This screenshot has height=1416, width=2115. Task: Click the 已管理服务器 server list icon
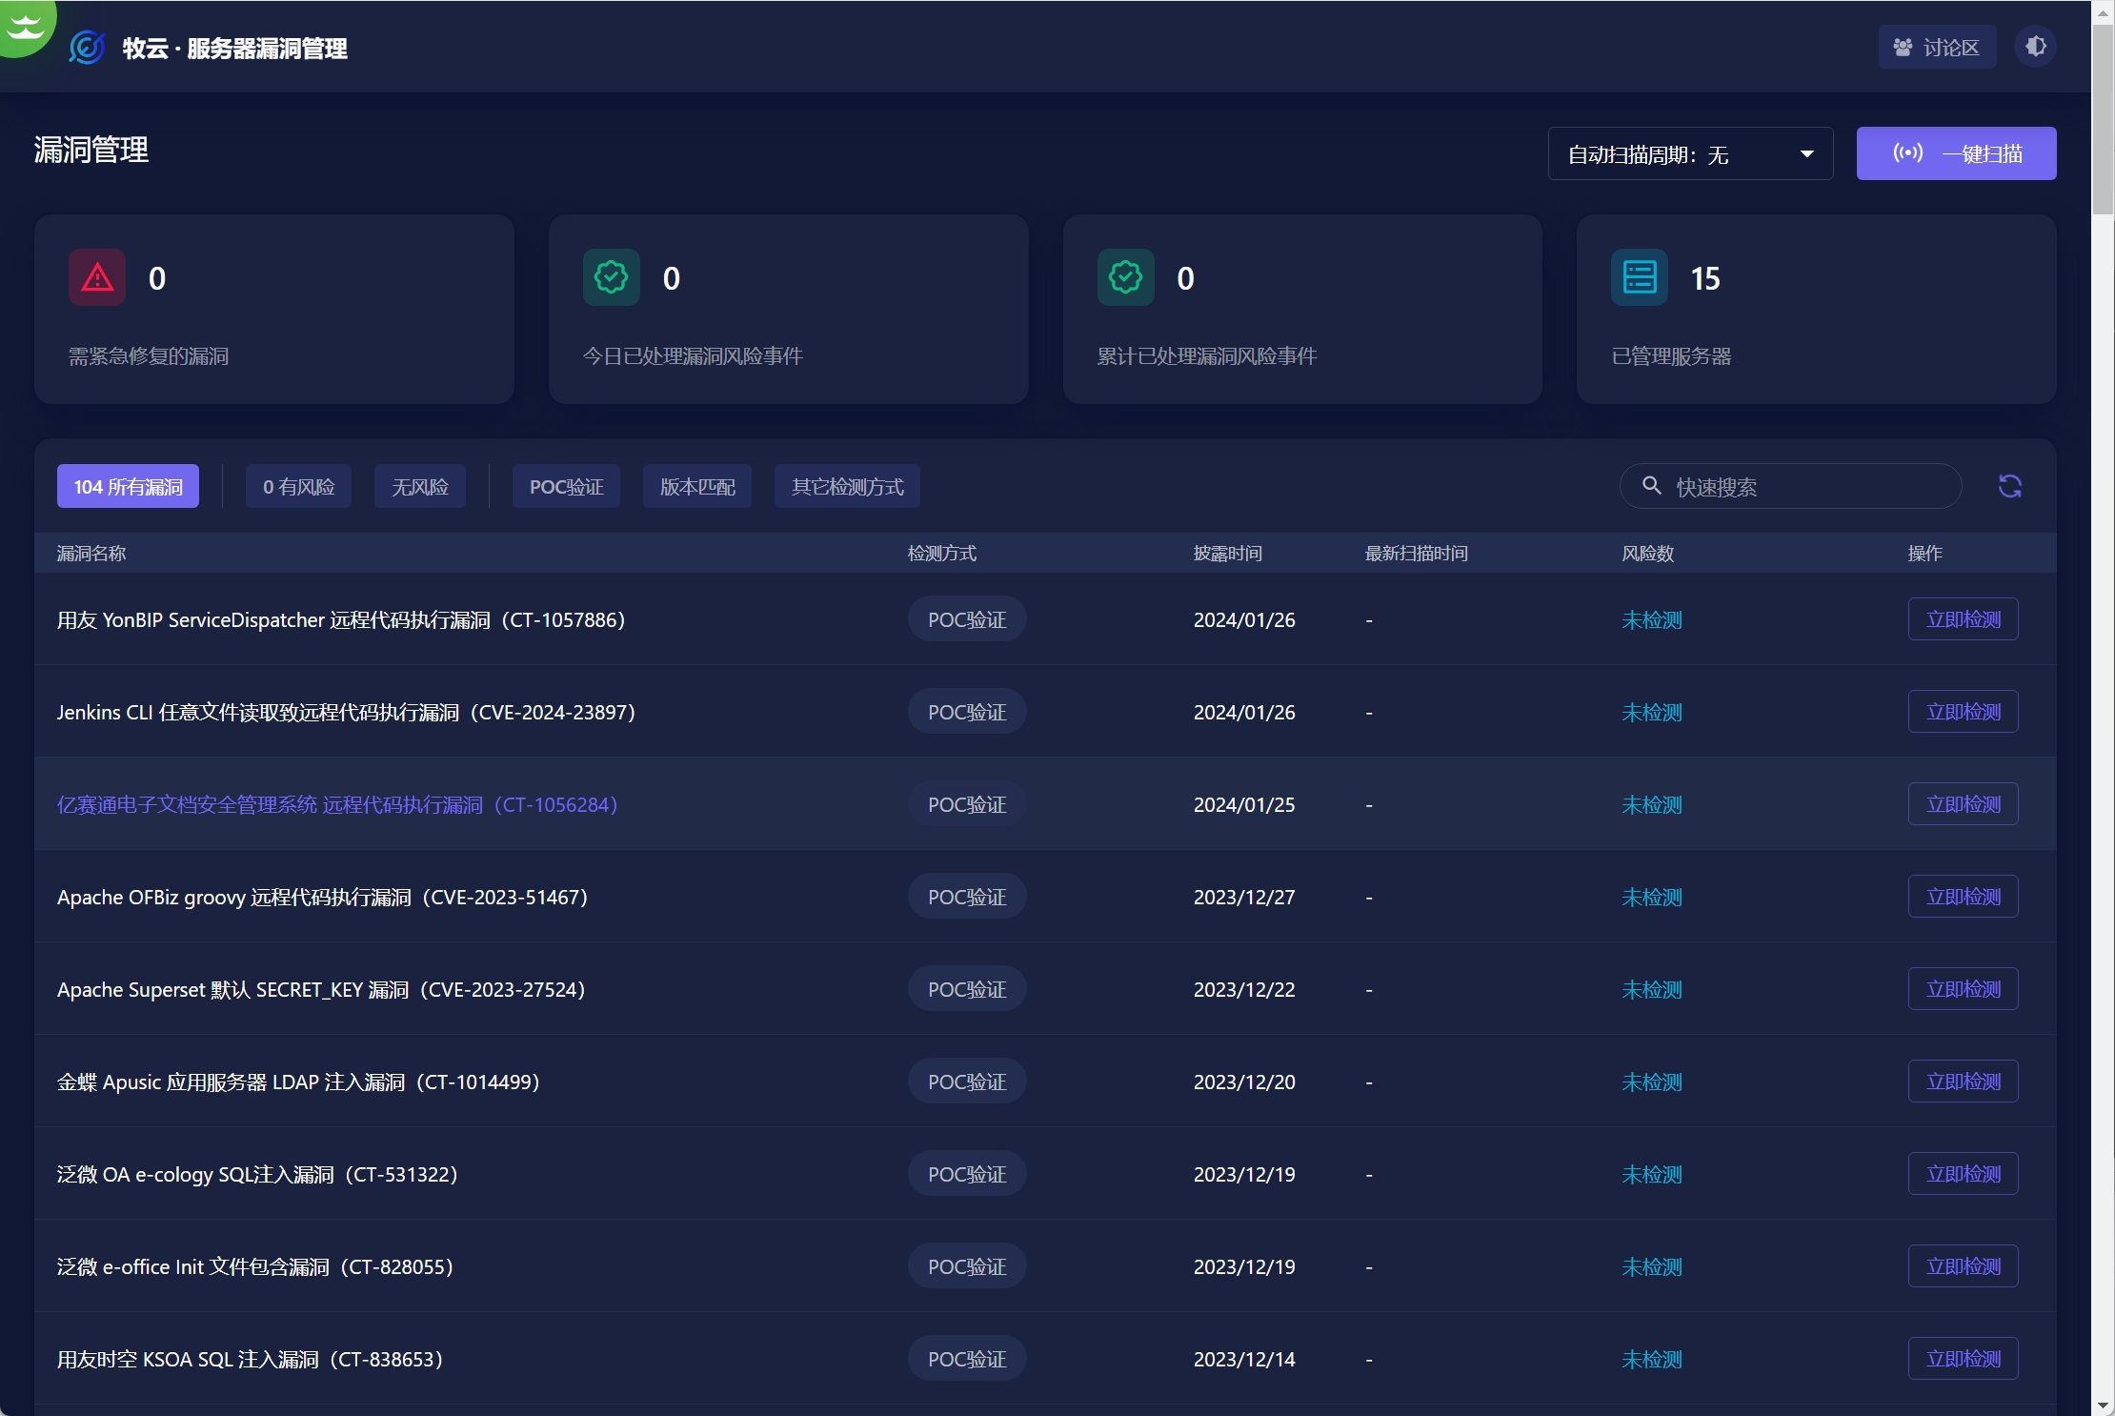[x=1639, y=277]
